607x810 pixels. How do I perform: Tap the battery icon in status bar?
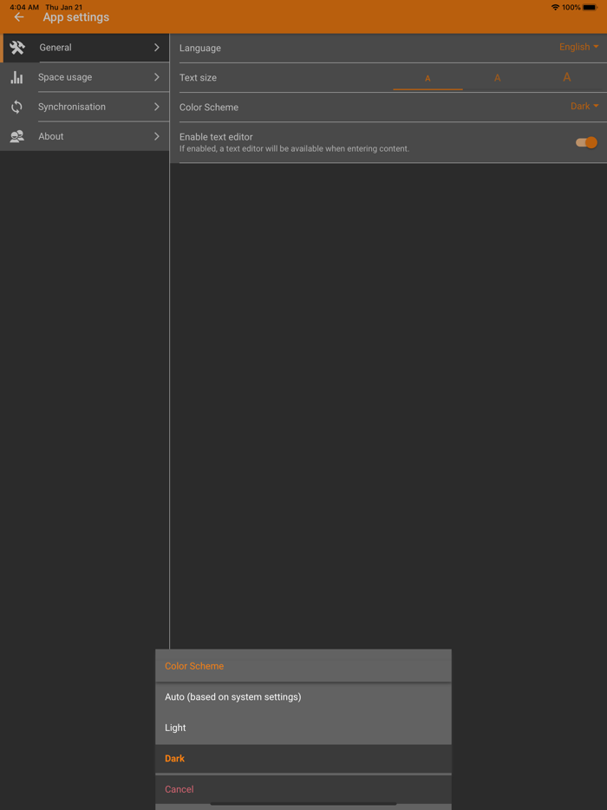[x=590, y=7]
